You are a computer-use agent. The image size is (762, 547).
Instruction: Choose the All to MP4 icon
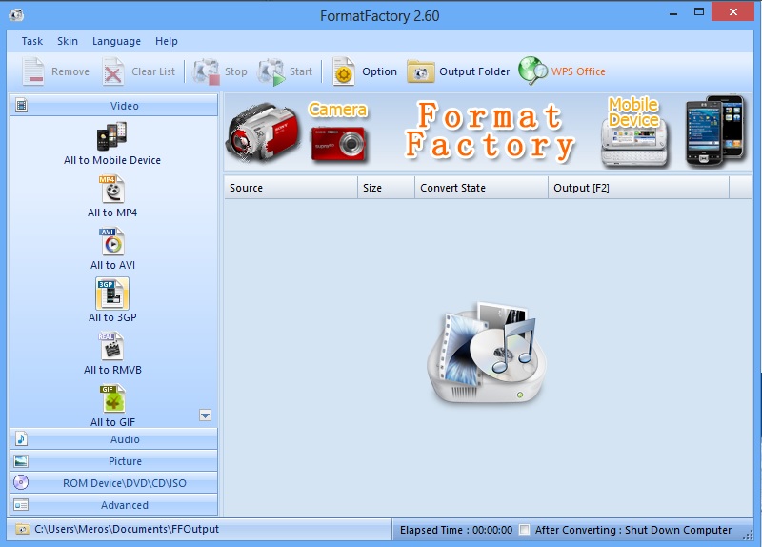tap(111, 190)
